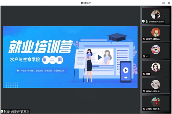This screenshot has height=114, width=172.
Task: Click the green active microphone icon in the presenter tile
Action: pos(147,22)
